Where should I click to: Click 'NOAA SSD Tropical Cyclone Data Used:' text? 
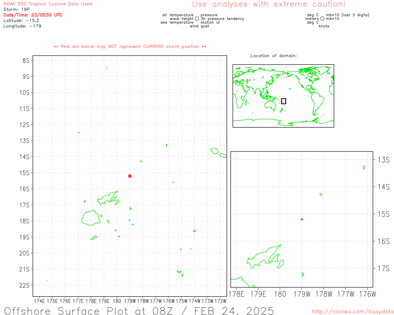point(48,4)
